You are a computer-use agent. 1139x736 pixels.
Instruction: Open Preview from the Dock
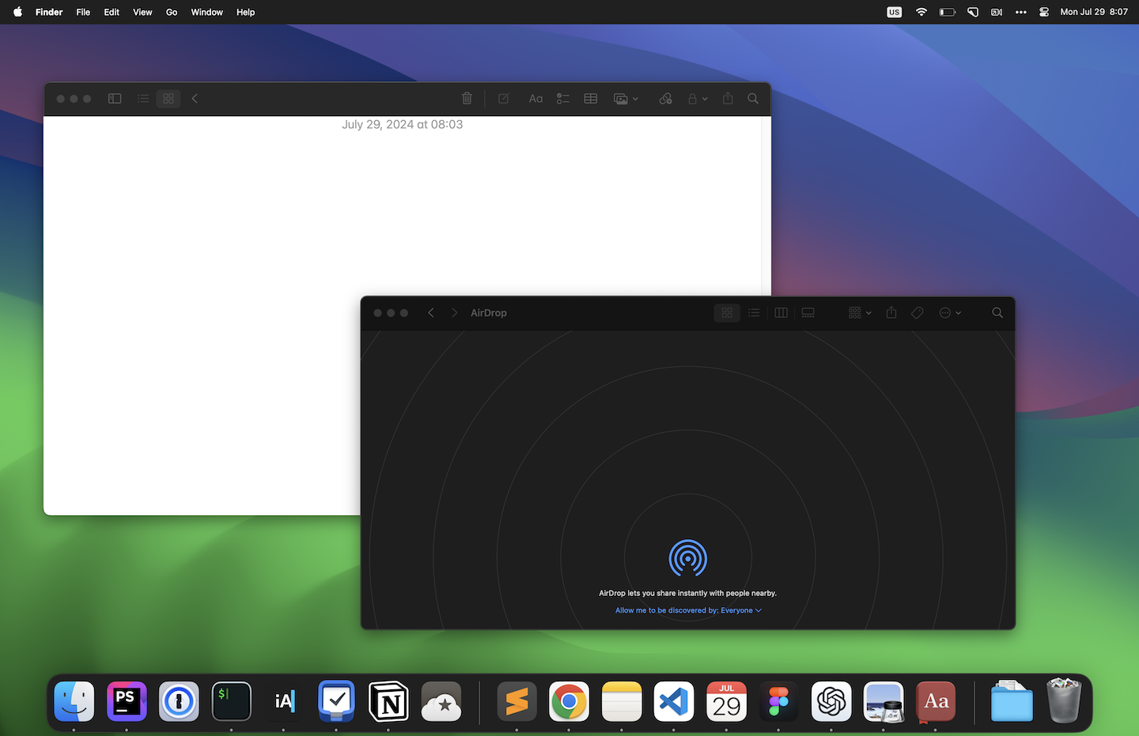pos(884,701)
